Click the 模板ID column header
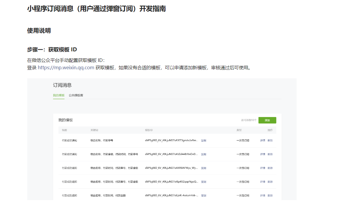 tap(149, 130)
